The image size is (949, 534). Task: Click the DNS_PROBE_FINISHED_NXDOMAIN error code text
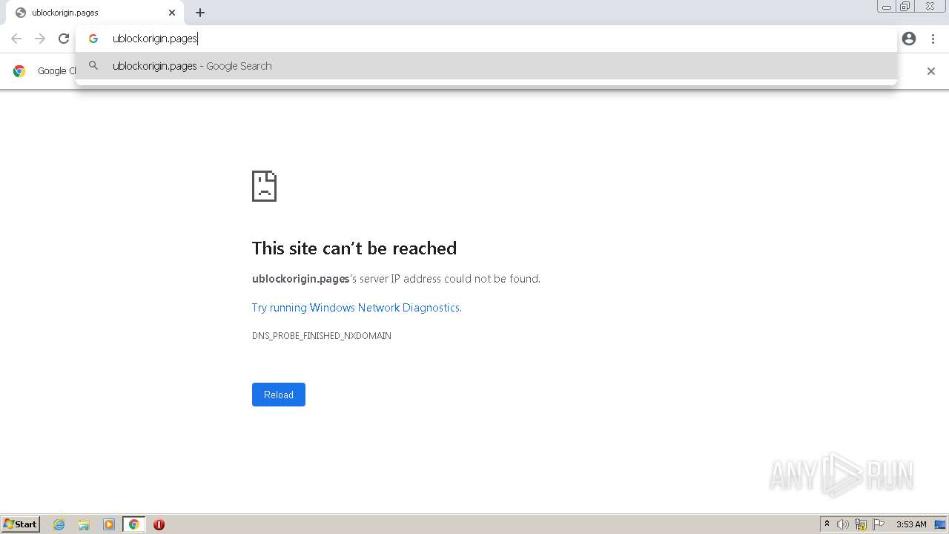(322, 336)
